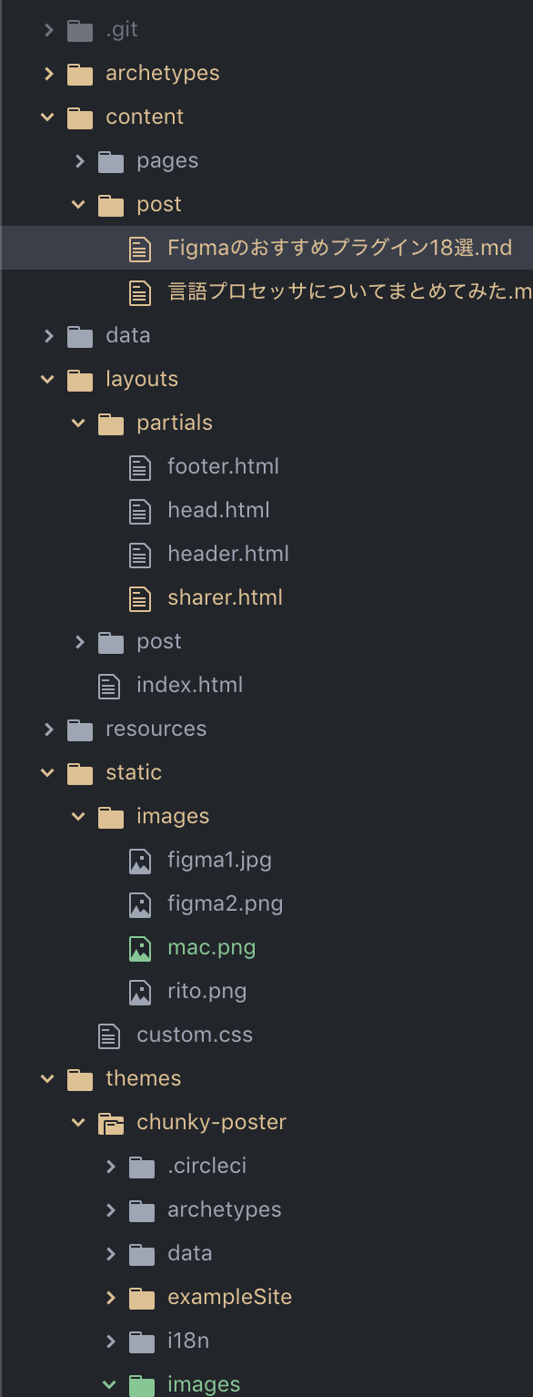Collapse the content folder chevron

click(48, 117)
